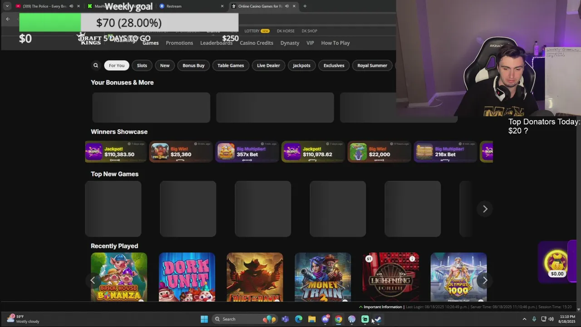Open the Games nav item
This screenshot has height=327, width=581.
pos(151,43)
